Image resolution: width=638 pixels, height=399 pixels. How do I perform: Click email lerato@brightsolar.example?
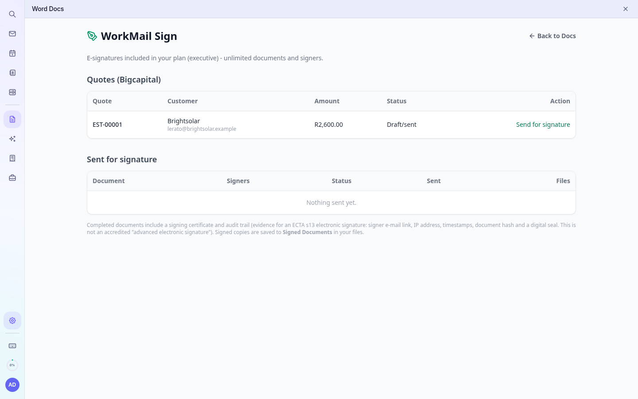pos(202,129)
